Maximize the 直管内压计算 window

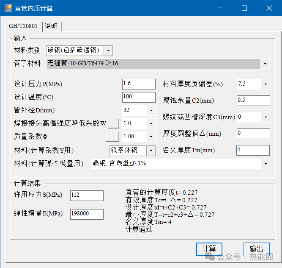pyautogui.click(x=244, y=8)
